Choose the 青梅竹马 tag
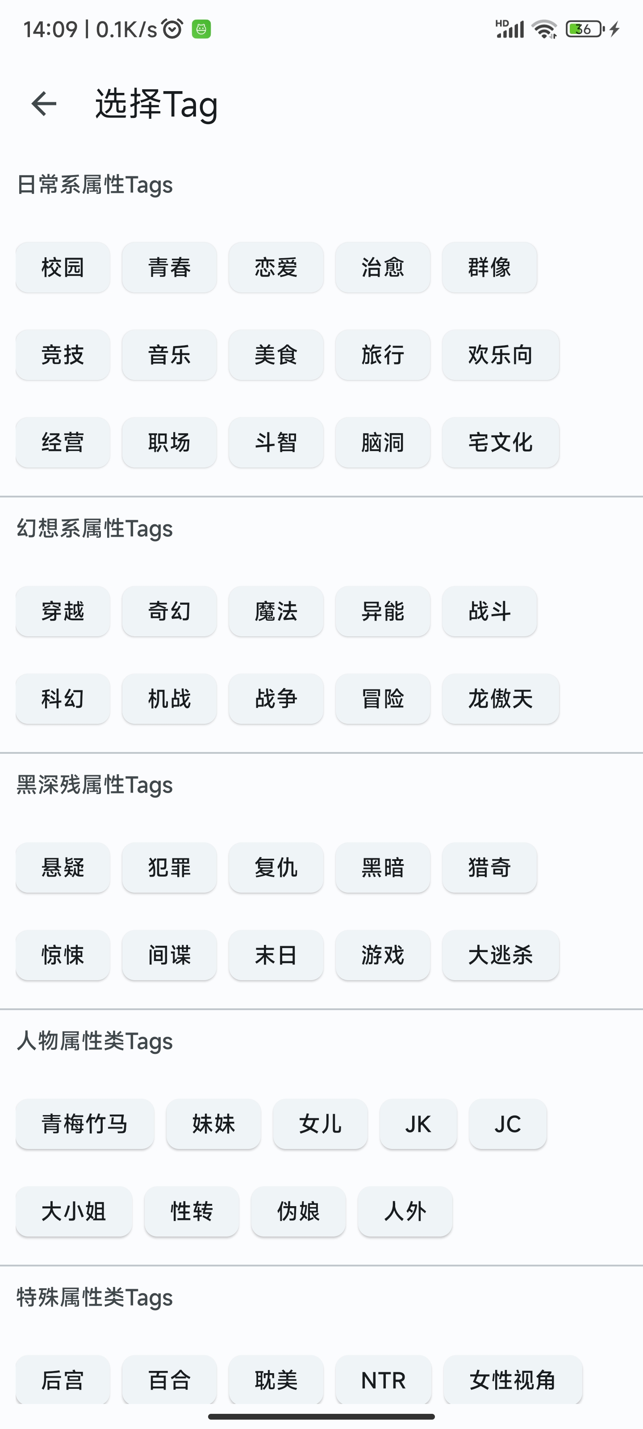This screenshot has width=643, height=1429. click(85, 1124)
